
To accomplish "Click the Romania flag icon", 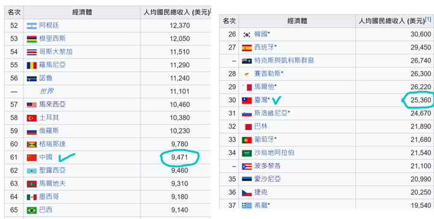I will (31, 65).
